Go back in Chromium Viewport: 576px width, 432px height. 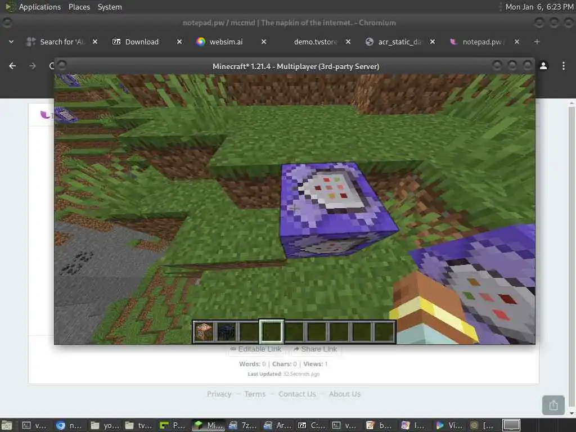(x=12, y=66)
